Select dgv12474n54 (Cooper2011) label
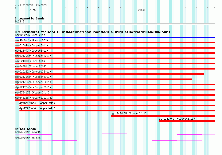Screen dimensions: 222x155 coord(37,103)
